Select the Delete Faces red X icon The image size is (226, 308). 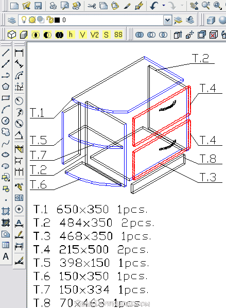point(214,35)
